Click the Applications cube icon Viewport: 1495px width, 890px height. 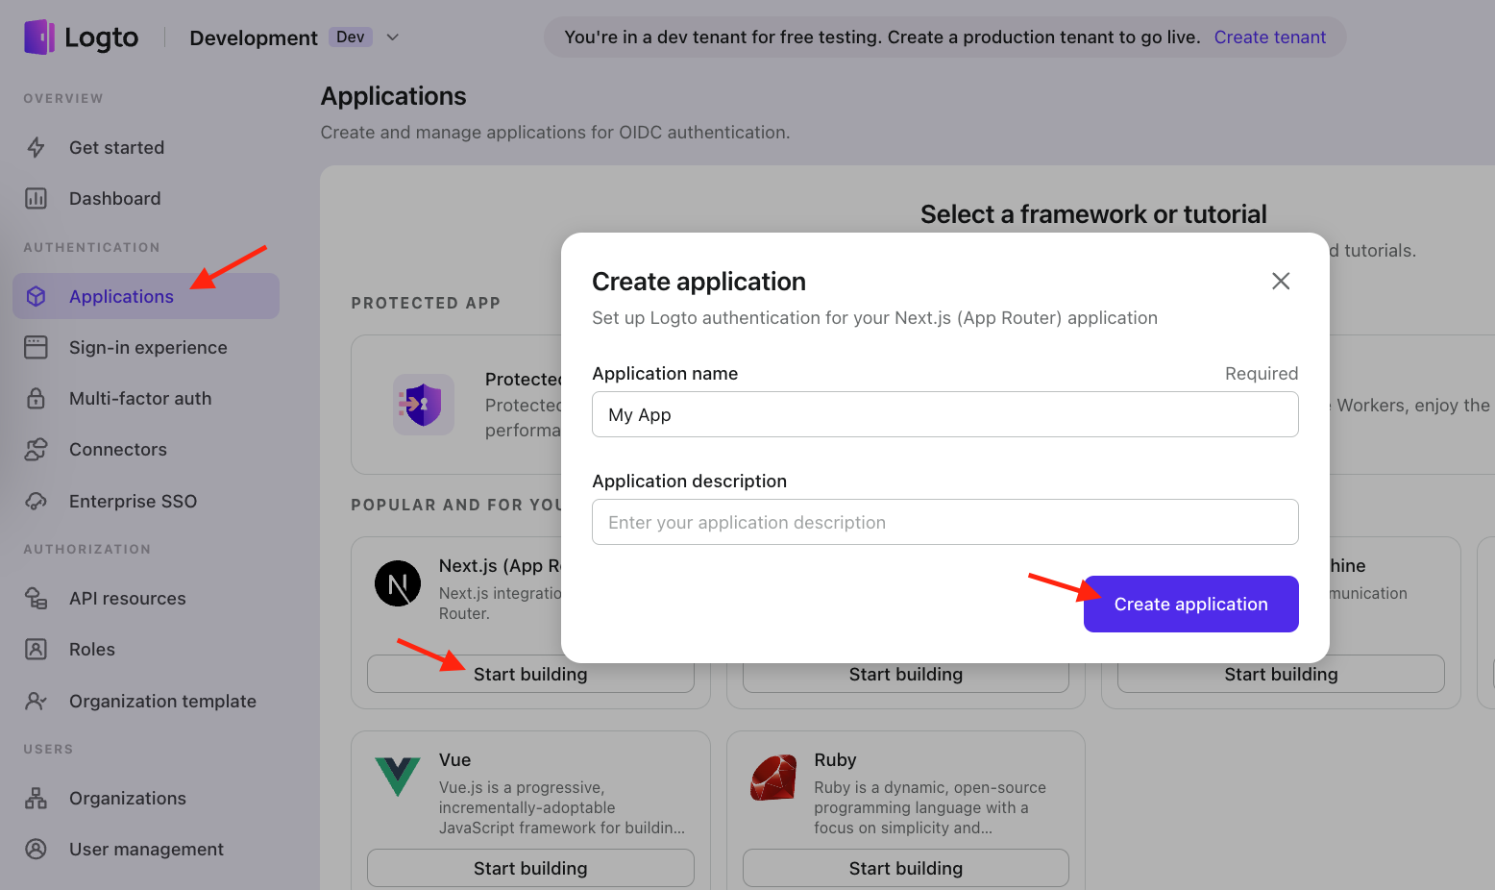(36, 296)
